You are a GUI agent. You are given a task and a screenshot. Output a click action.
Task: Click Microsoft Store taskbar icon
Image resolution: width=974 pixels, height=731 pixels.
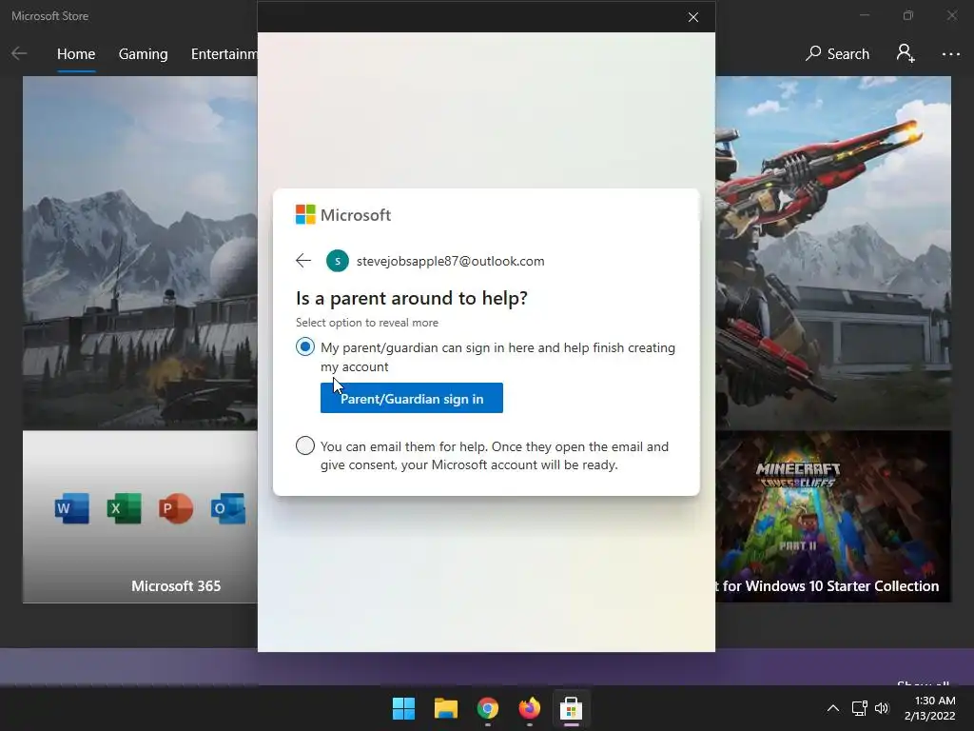coord(571,708)
